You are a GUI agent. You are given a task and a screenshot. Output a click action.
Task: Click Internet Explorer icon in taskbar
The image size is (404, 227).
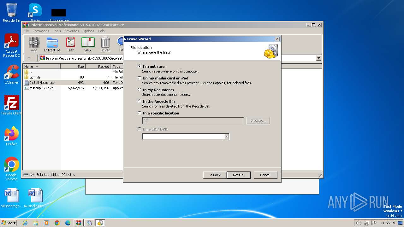point(25,223)
